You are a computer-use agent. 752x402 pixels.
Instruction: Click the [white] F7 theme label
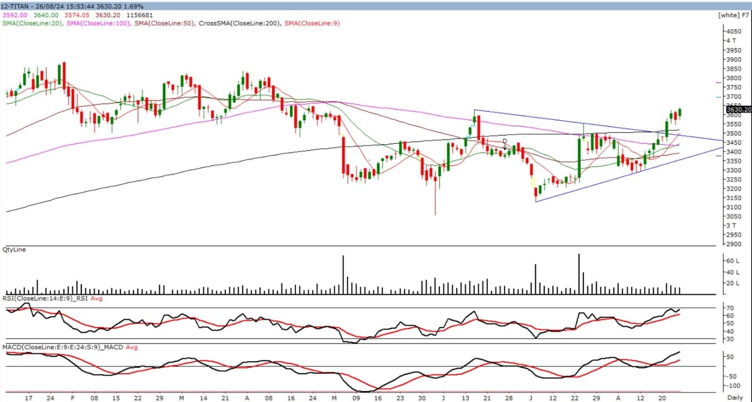coord(733,15)
